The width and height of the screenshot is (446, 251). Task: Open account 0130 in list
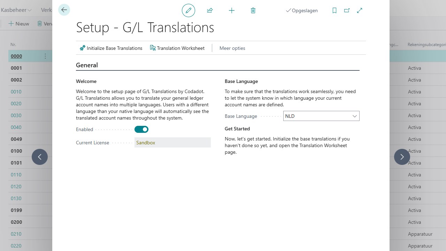point(16,198)
